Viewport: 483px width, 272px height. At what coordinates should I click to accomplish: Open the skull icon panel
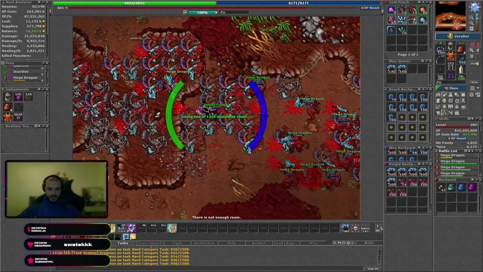[445, 100]
